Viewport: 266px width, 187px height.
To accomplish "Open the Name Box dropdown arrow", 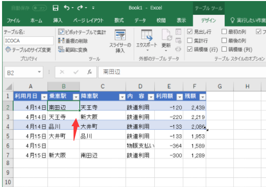I will [39, 72].
